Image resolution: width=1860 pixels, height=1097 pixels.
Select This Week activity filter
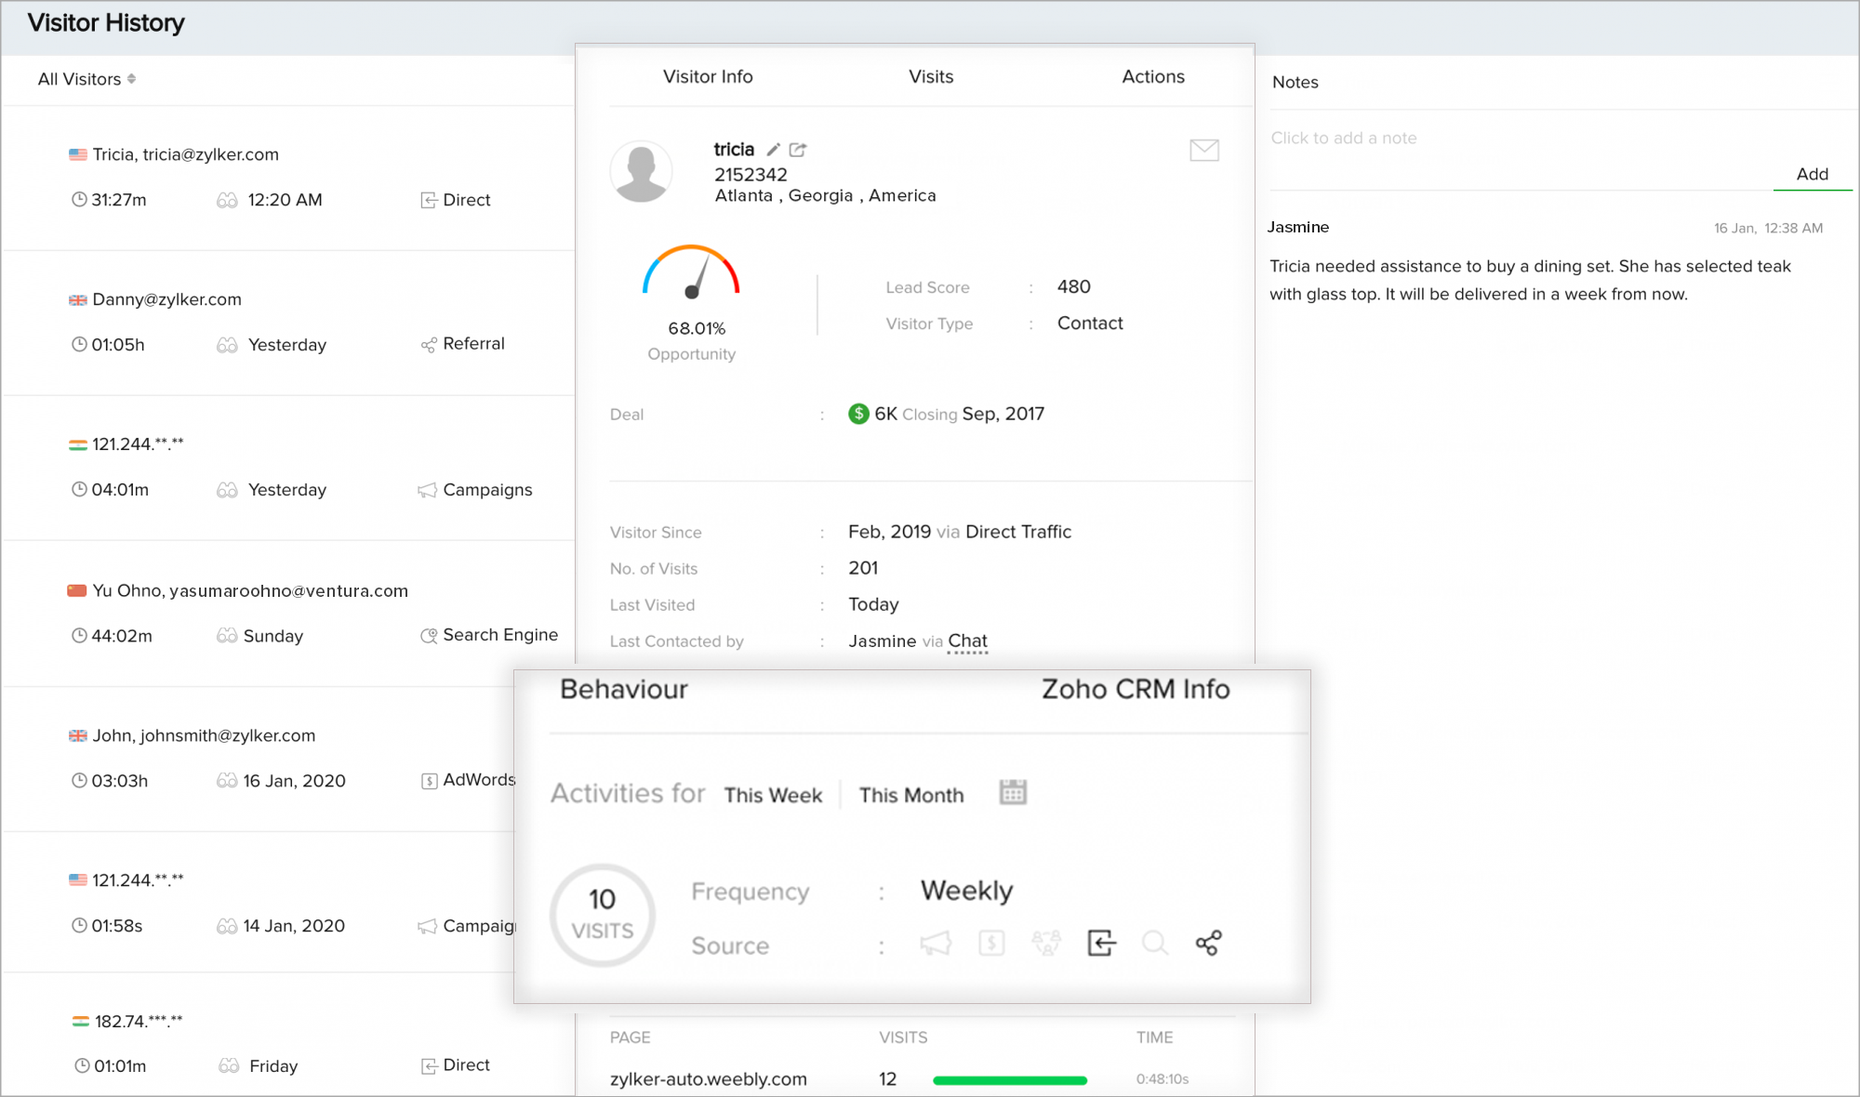[773, 796]
